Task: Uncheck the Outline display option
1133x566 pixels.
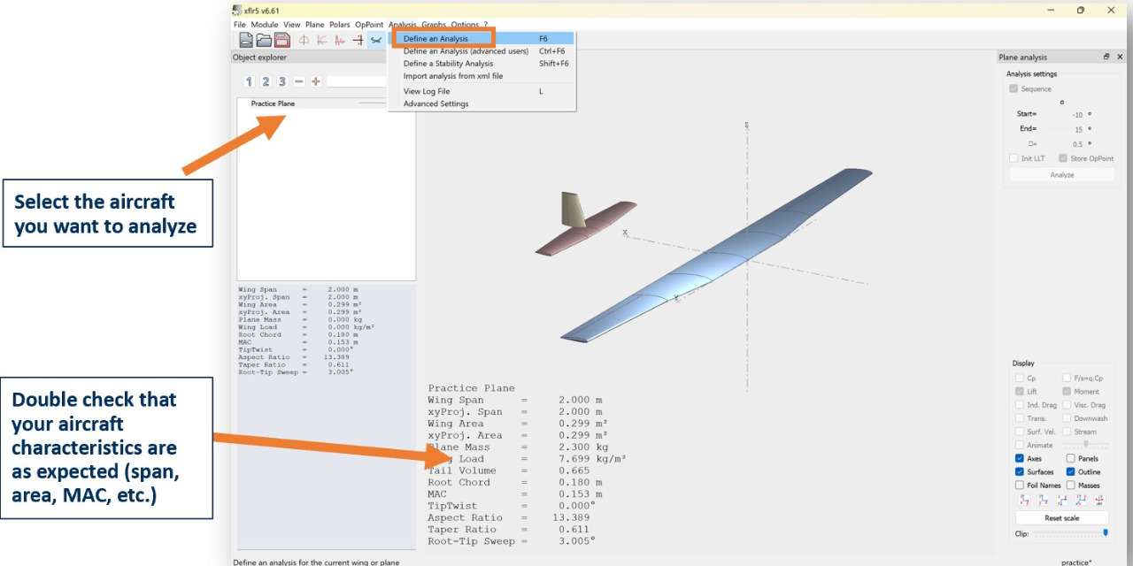Action: tap(1070, 472)
